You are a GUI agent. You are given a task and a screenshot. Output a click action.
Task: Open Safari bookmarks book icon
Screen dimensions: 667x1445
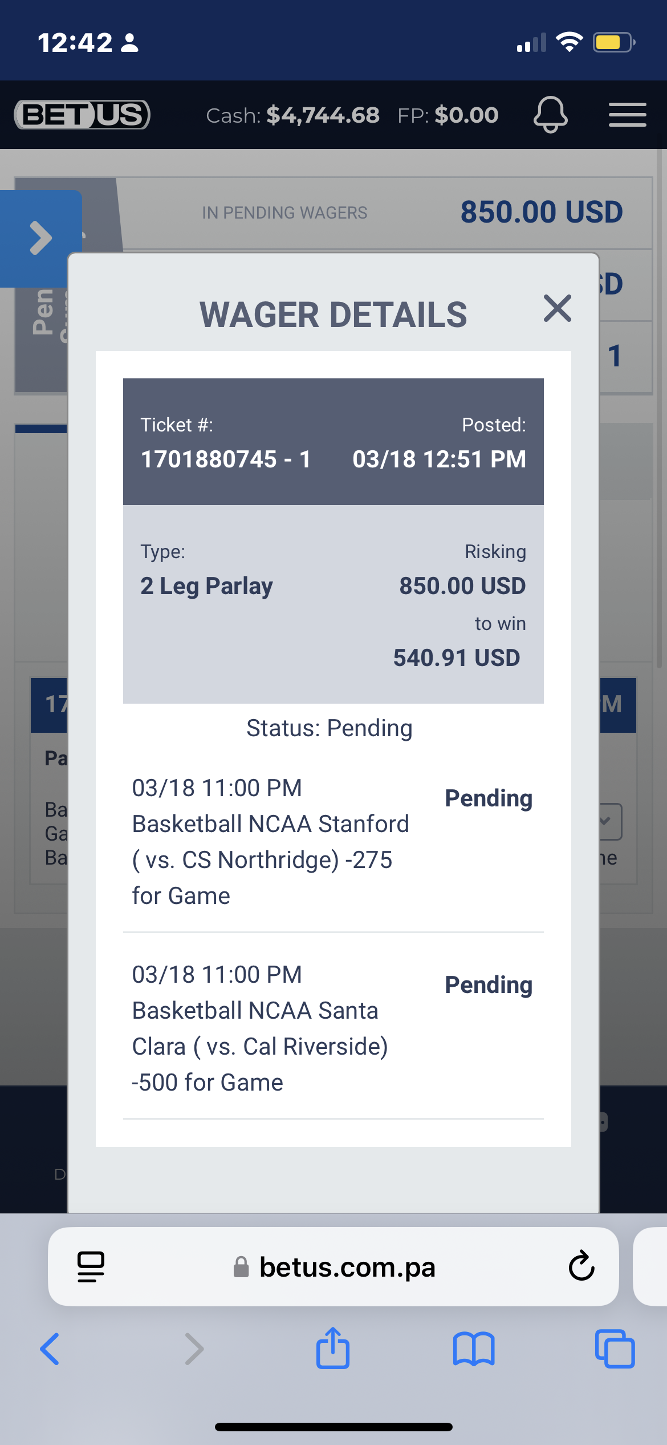click(x=474, y=1349)
